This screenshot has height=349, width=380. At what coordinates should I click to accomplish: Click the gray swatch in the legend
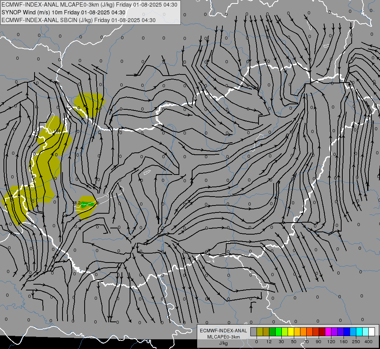pos(254,332)
